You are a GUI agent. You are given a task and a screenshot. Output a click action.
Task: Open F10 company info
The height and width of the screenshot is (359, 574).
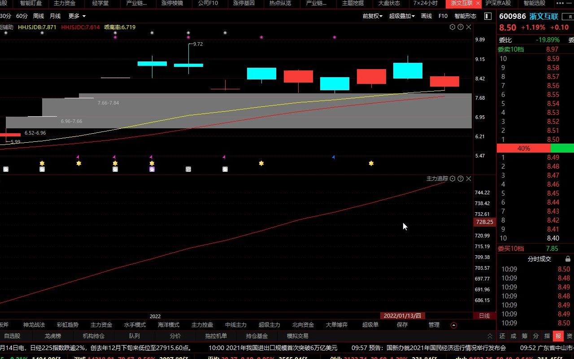(x=443, y=16)
